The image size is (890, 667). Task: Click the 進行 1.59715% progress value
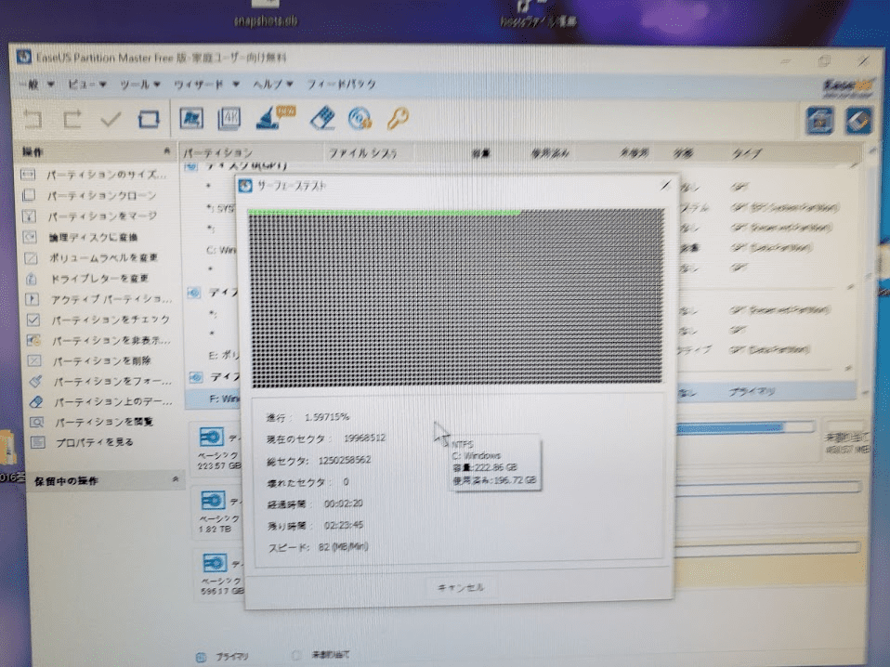coord(326,417)
